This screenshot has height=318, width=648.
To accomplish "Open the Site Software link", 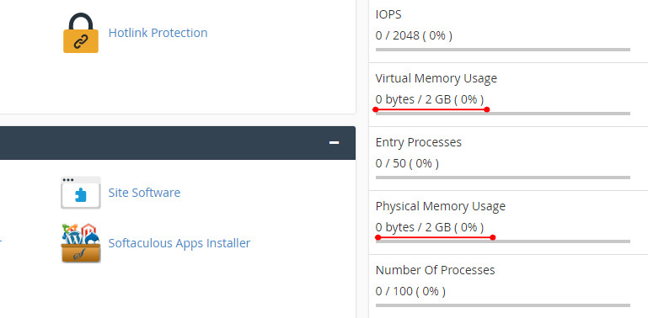I will (144, 193).
